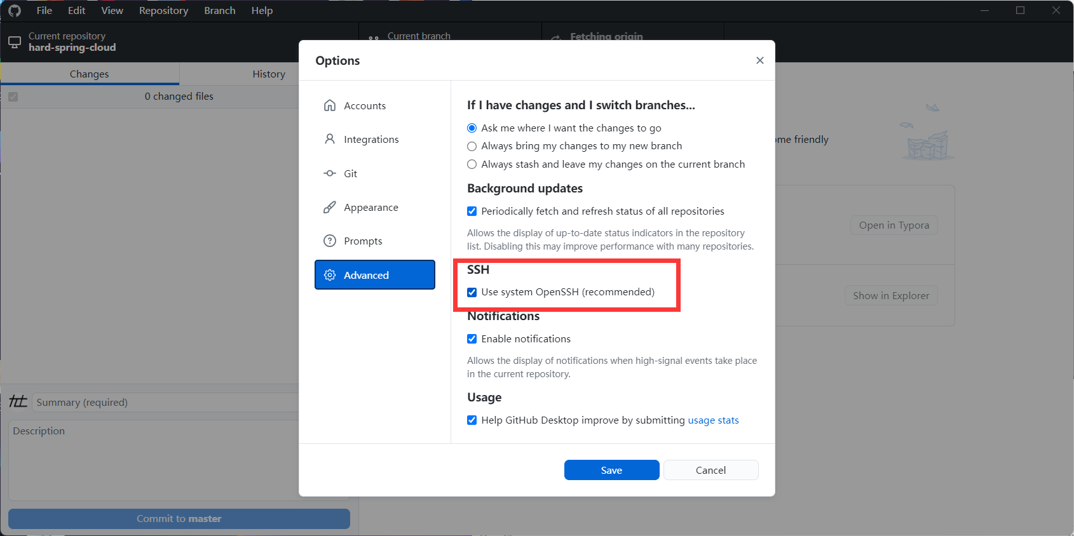1074x536 pixels.
Task: Open the Appearance settings section
Action: (375, 207)
